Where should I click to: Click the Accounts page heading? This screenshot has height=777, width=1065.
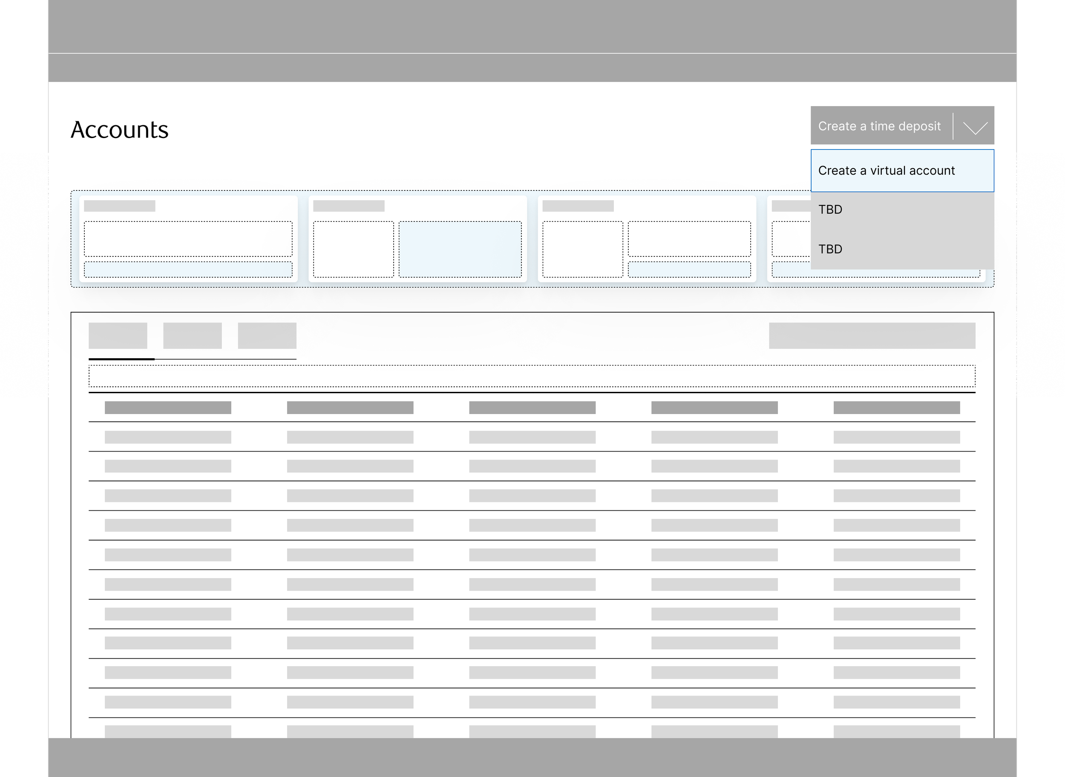point(119,130)
